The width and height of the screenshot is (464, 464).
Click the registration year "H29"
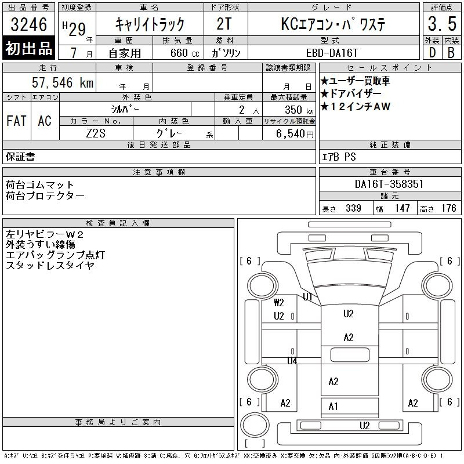[74, 28]
